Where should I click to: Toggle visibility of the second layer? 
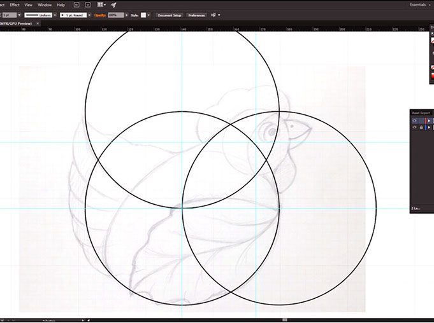coord(414,127)
